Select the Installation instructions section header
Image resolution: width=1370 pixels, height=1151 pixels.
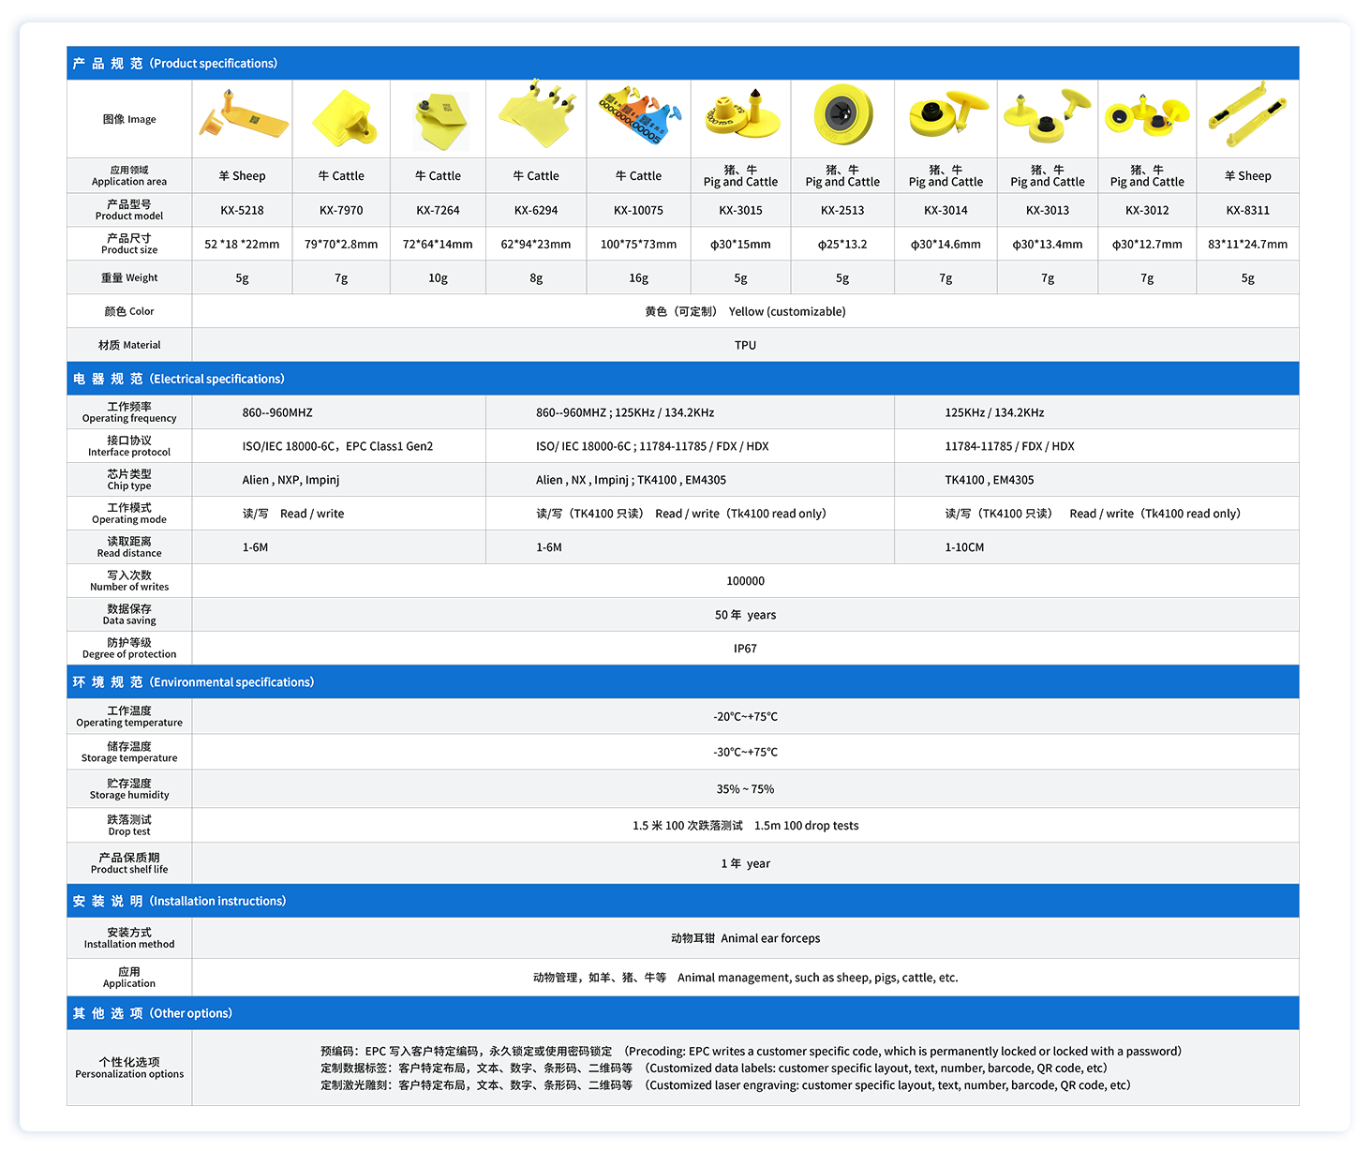(x=179, y=901)
